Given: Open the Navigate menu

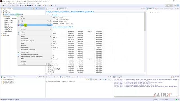Looking at the screenshot, I should [10, 3].
